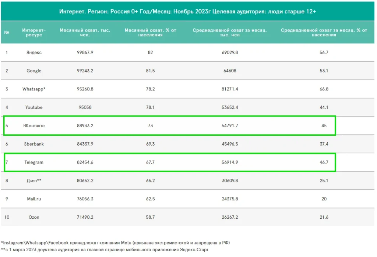Click the Яндекс resource name cell
Image resolution: width=377 pixels, height=257 pixels.
coord(34,53)
